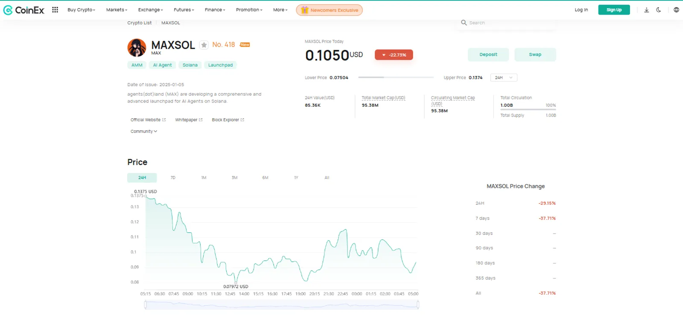This screenshot has height=319, width=683.
Task: Toggle dark mode moon icon
Action: tap(659, 10)
